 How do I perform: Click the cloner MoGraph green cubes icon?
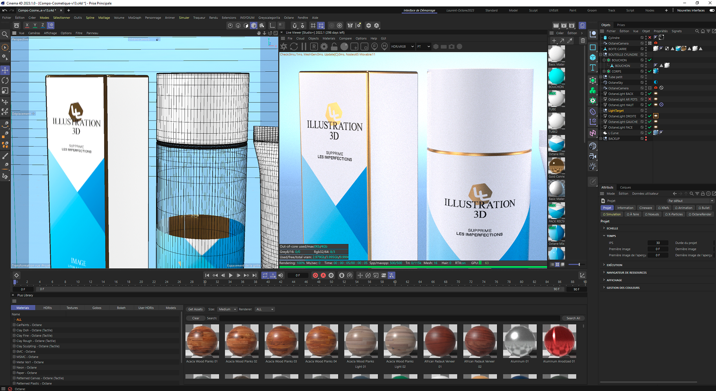click(593, 90)
